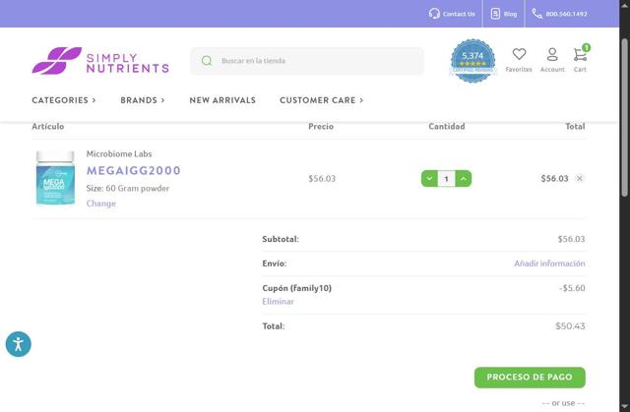Open the Cart icon
This screenshot has height=412, width=630.
(580, 60)
